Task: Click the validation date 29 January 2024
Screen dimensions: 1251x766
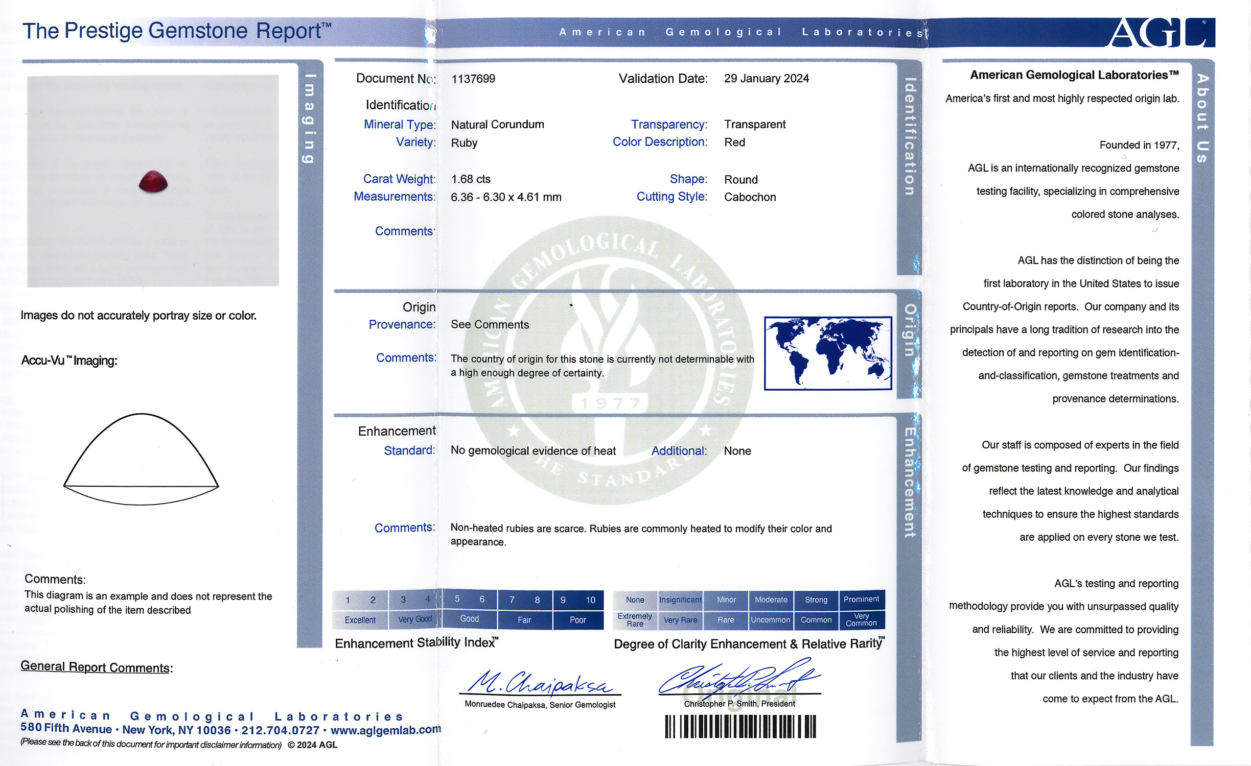Action: [767, 79]
